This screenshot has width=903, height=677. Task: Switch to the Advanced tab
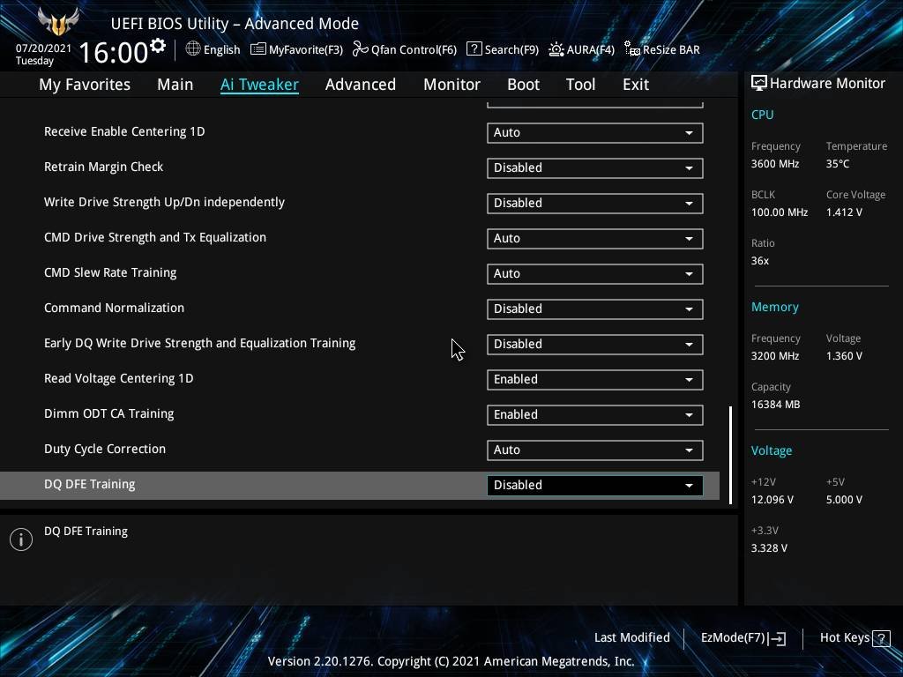[360, 85]
